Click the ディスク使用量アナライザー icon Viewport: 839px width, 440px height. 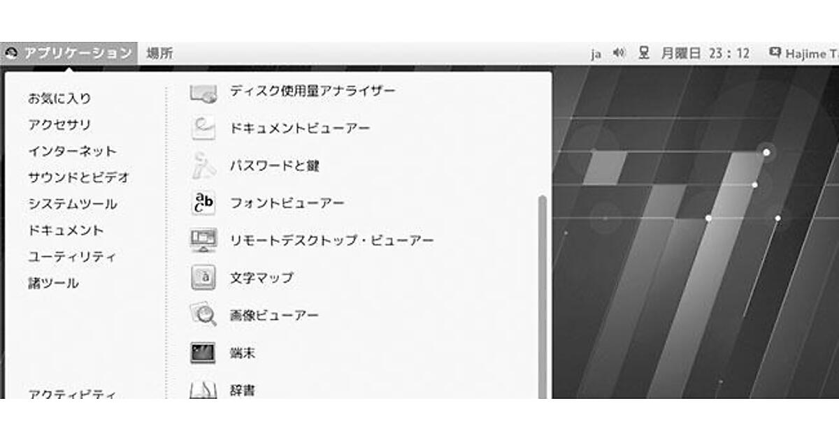point(203,94)
